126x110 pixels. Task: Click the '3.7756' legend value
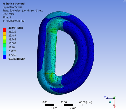pyautogui.click(x=12, y=55)
